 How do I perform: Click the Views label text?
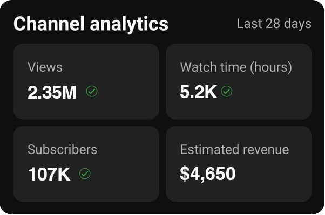(x=45, y=67)
